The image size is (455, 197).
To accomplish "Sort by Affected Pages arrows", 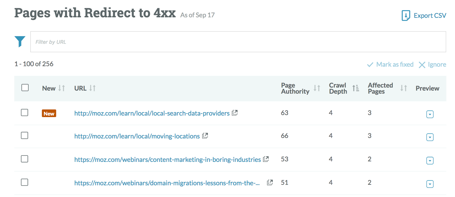I will click(404, 88).
